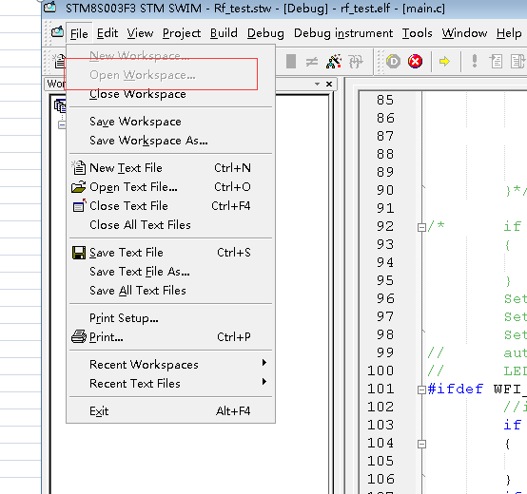Click the new-file toolbar icon left of the menu
527x494 pixels.
coord(60,61)
